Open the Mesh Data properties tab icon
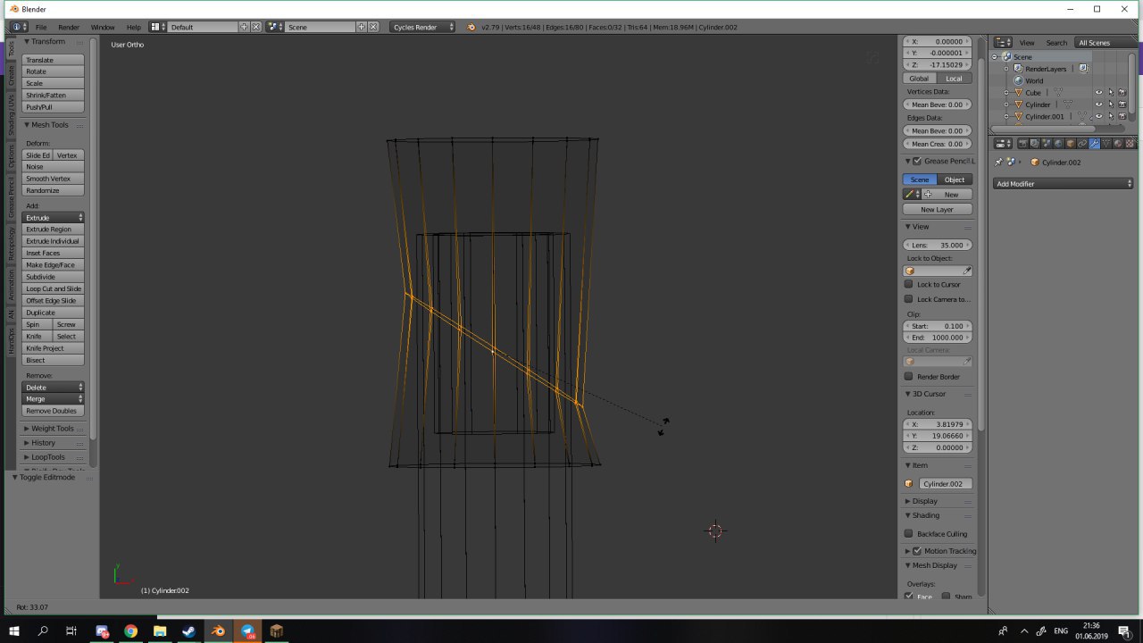Image resolution: width=1143 pixels, height=643 pixels. point(1106,143)
